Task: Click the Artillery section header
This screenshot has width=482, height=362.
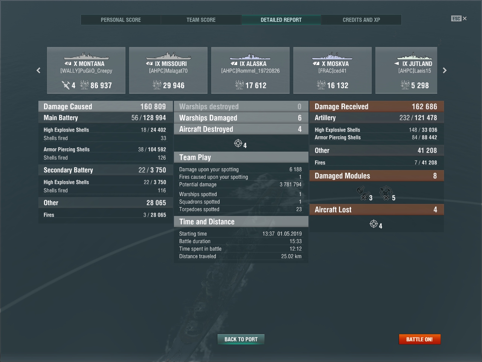Action: click(377, 118)
